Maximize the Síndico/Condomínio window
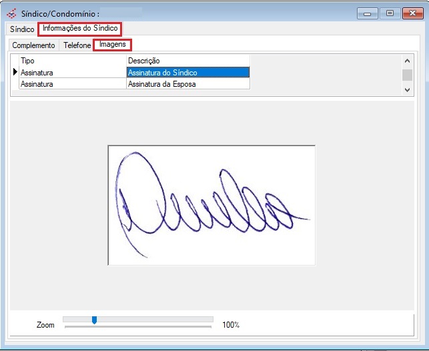The image size is (429, 351). (x=390, y=13)
